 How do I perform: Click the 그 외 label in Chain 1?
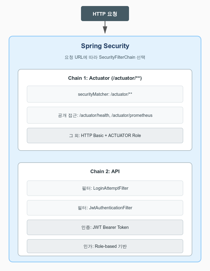tap(73, 135)
